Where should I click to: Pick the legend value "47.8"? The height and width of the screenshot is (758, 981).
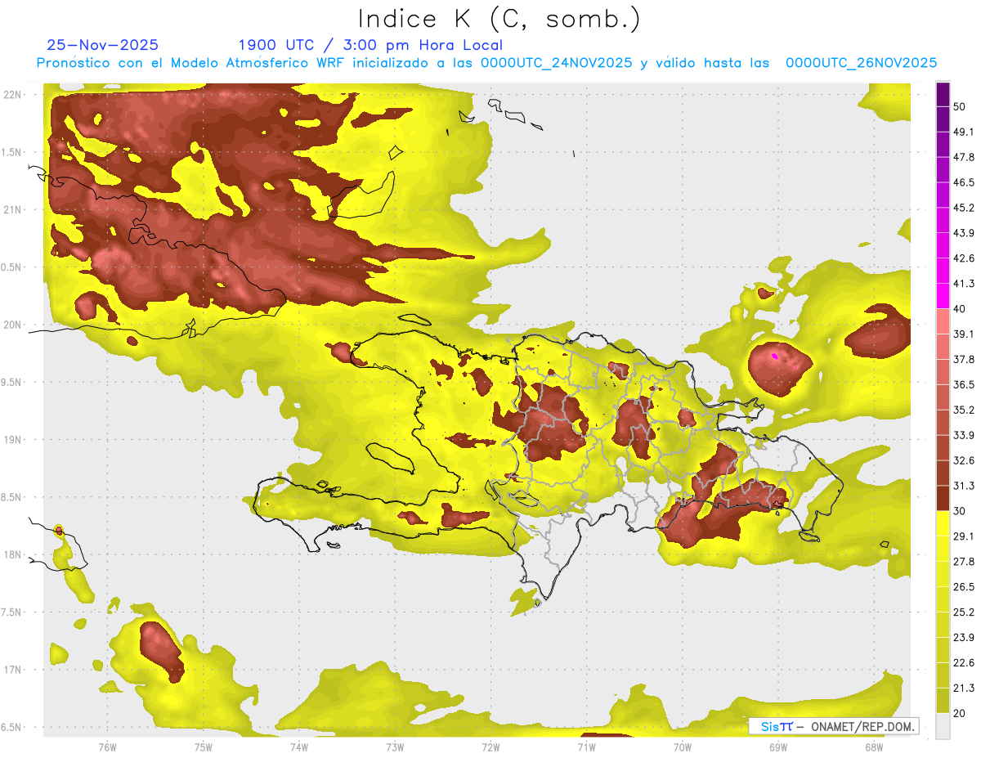coord(964,157)
